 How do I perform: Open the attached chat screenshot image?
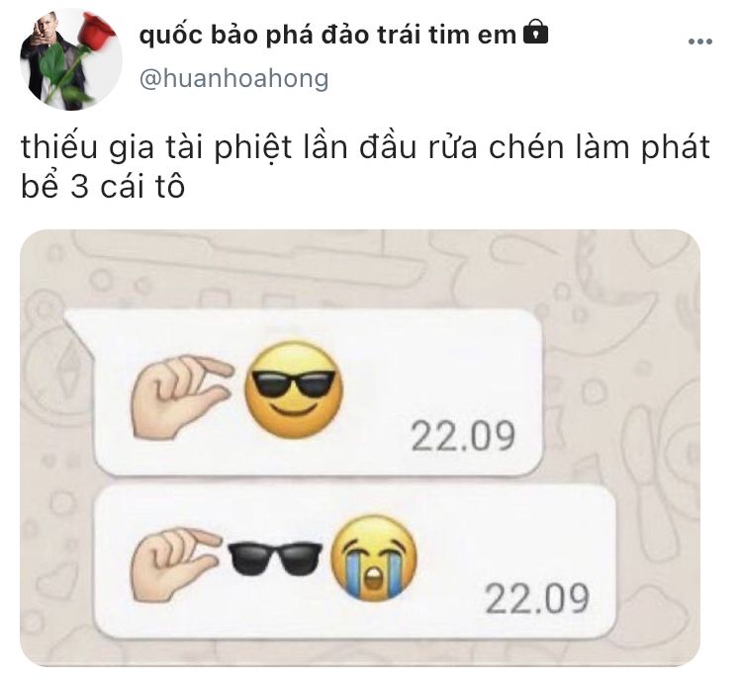(x=360, y=448)
